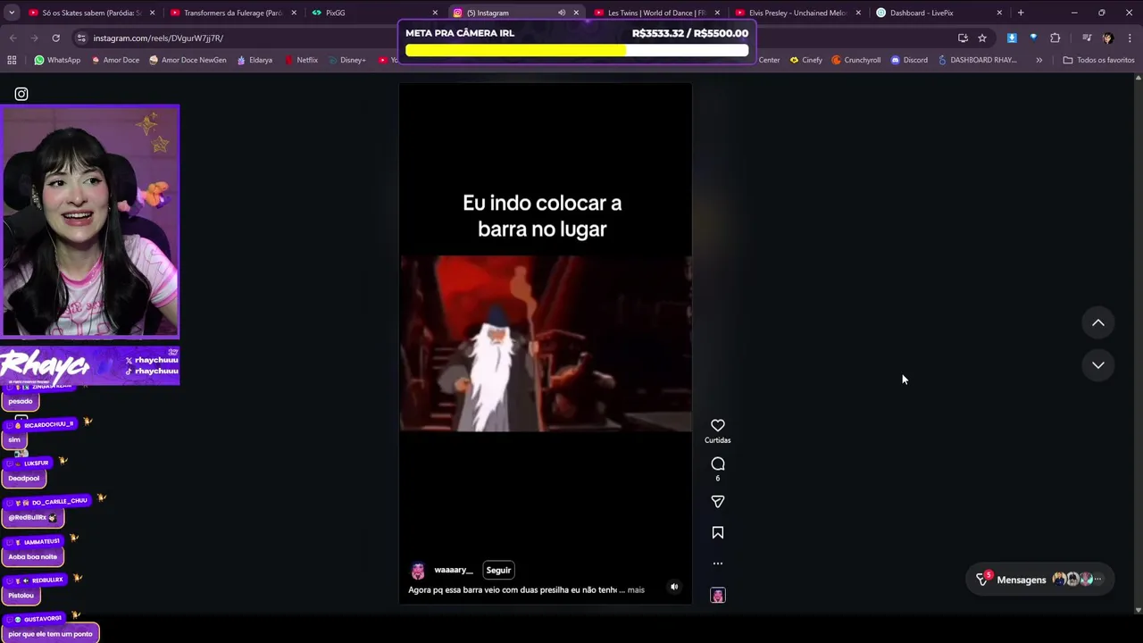The height and width of the screenshot is (643, 1143).
Task: Save the reel with the bookmark icon
Action: pos(718,533)
